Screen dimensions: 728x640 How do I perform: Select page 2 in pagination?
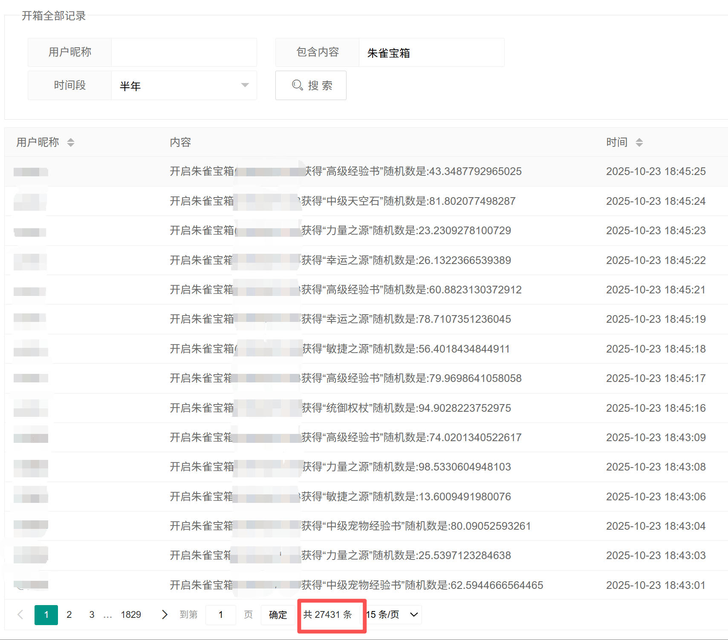tap(69, 614)
